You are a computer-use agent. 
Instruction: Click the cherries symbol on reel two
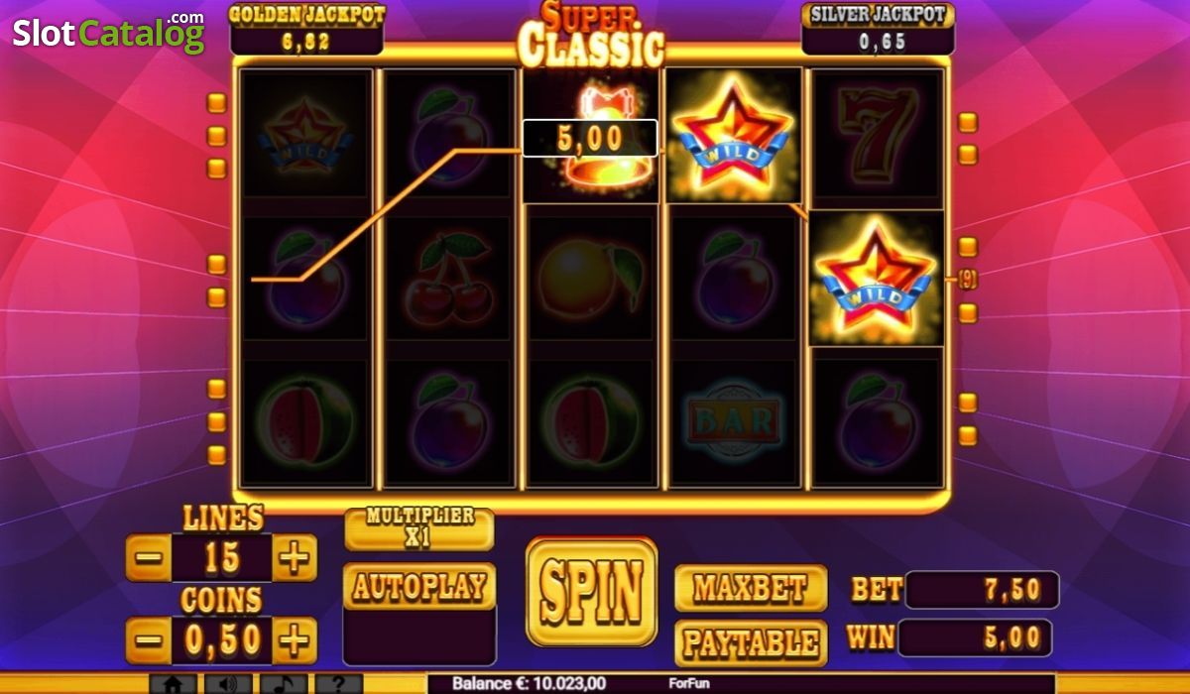[447, 278]
